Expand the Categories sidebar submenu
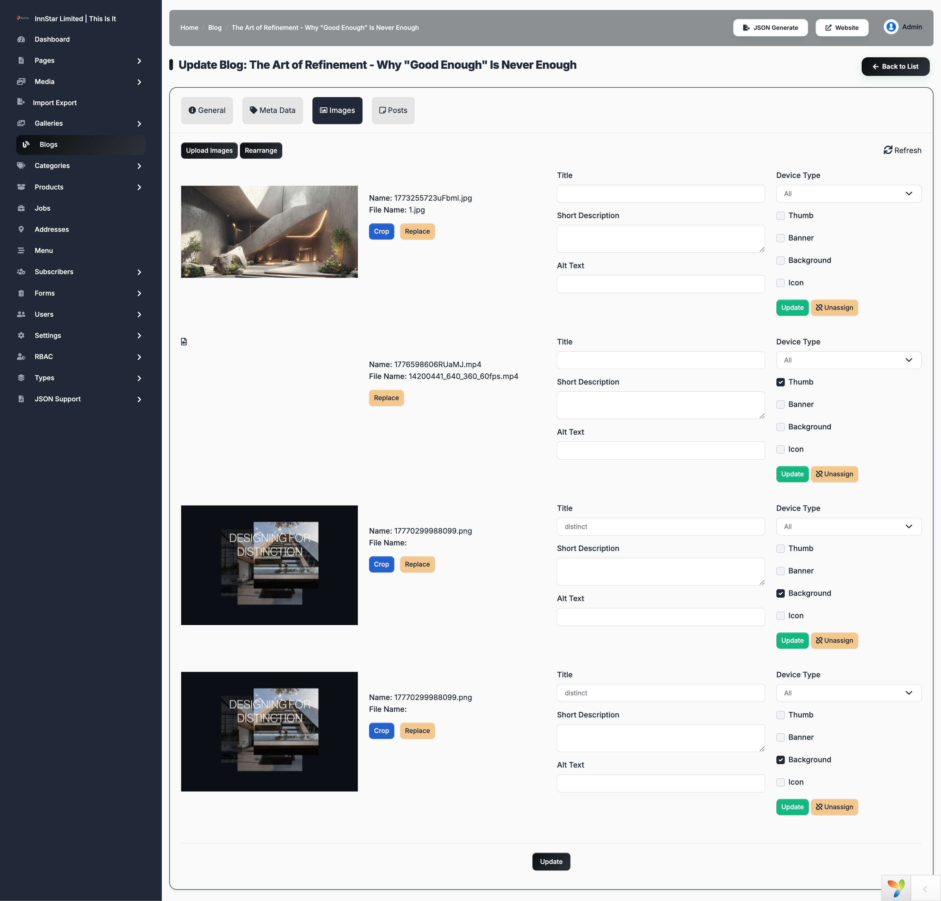 [x=139, y=166]
